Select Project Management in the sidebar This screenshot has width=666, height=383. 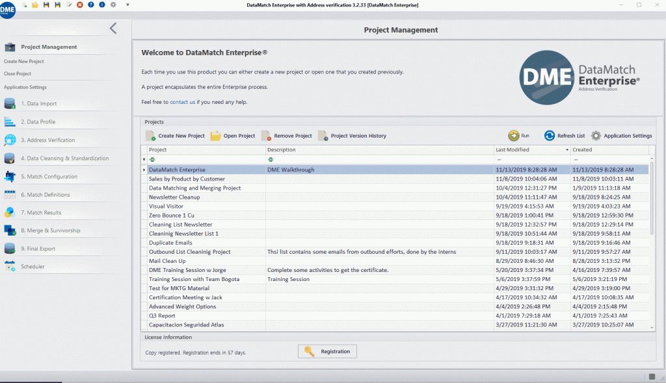click(x=49, y=47)
